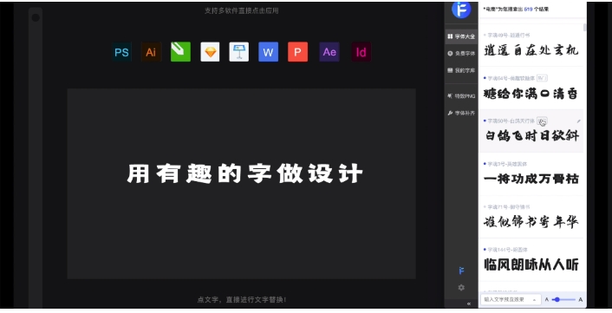Click the Illustrator Ai app icon

click(151, 52)
